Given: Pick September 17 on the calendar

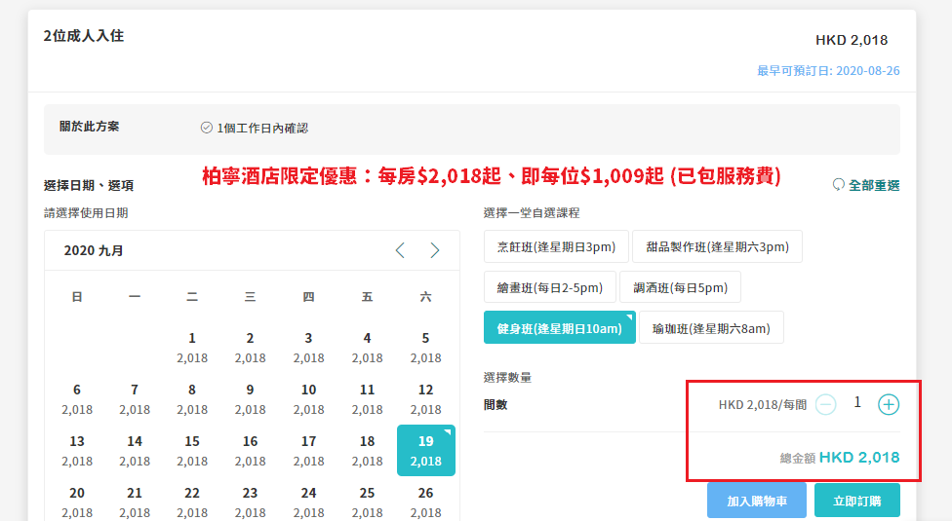Looking at the screenshot, I should click(308, 450).
